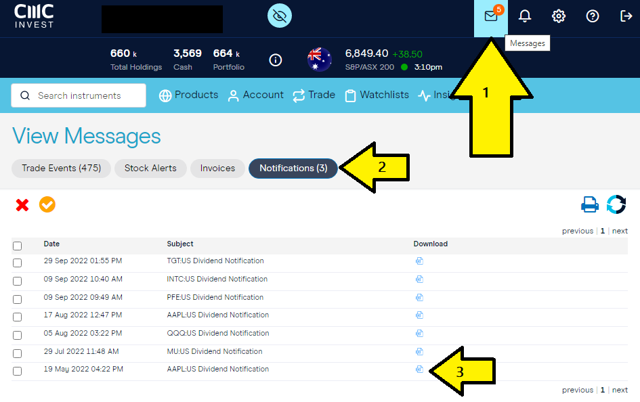Screen dimensions: 640x402
Task: Click the Search instruments field
Action: [x=79, y=95]
